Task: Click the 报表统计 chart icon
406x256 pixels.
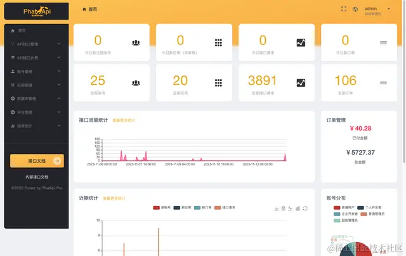Action: point(13,126)
